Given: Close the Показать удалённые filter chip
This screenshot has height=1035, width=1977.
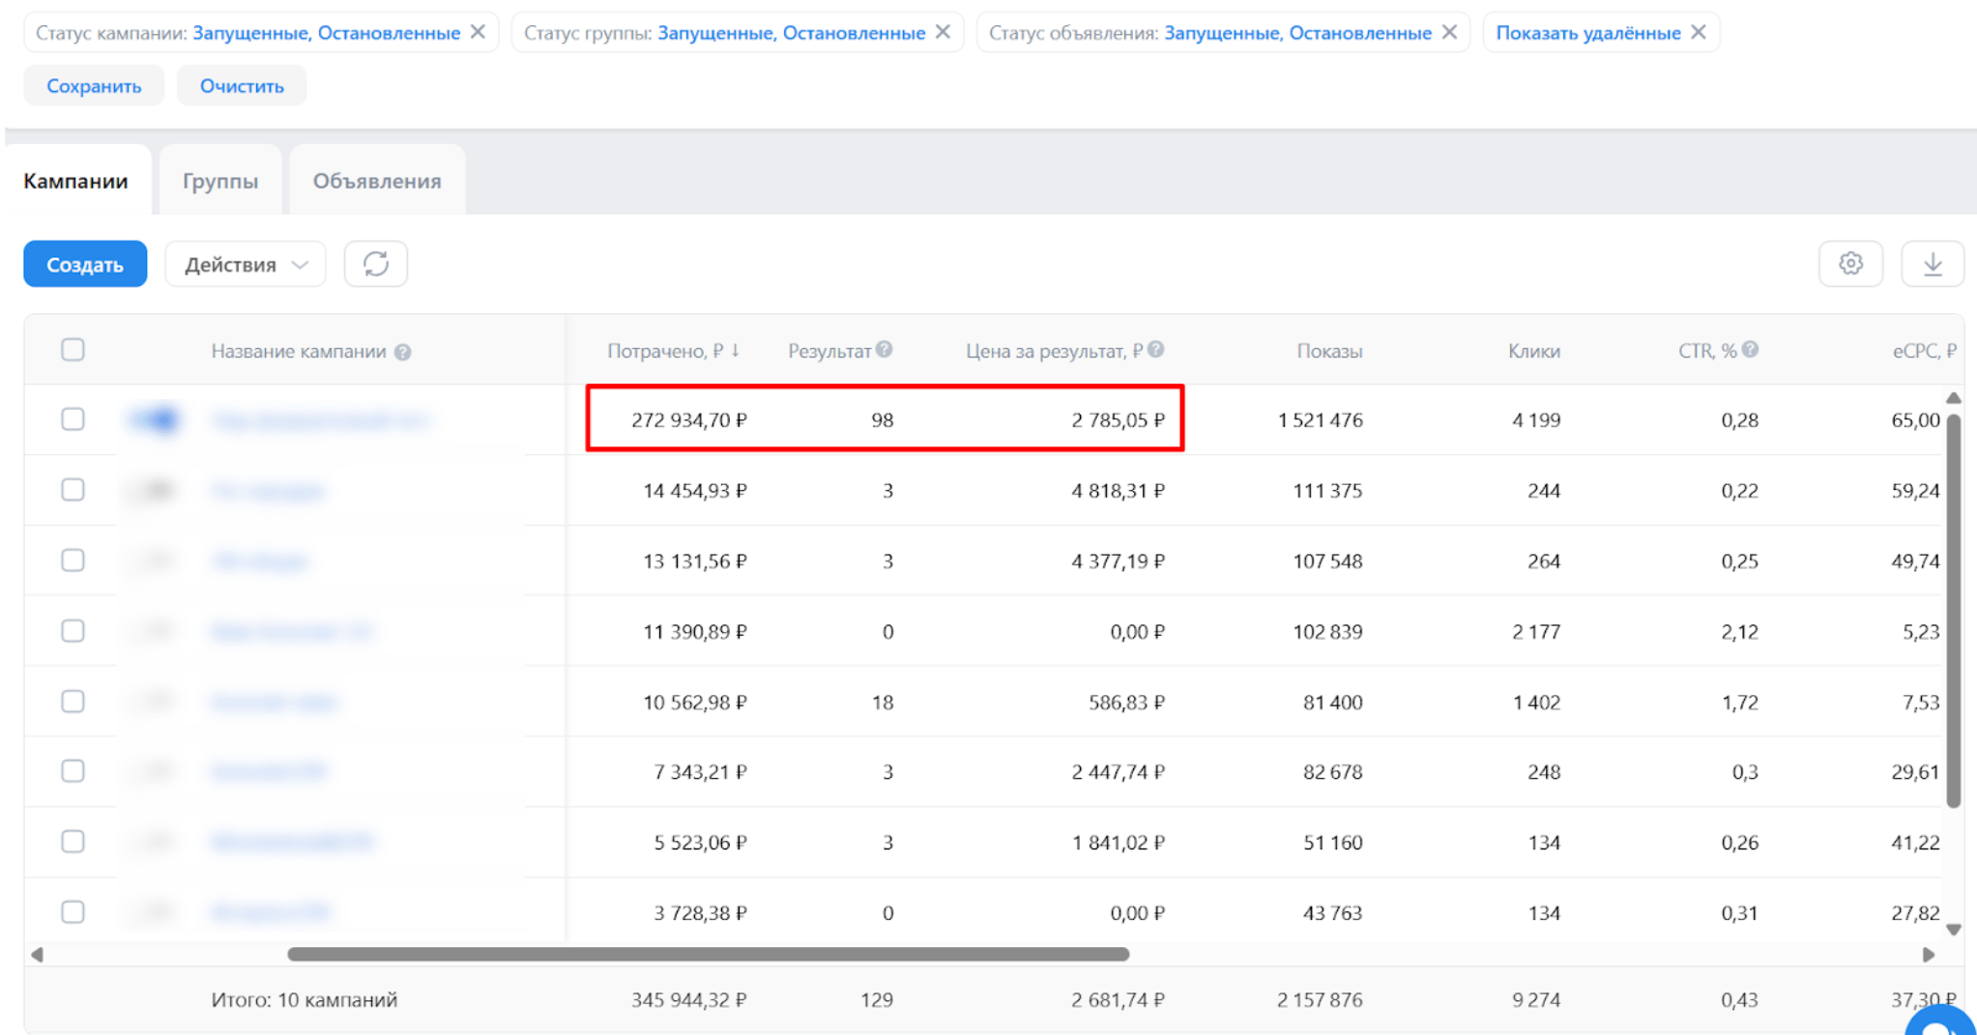Looking at the screenshot, I should (1699, 32).
